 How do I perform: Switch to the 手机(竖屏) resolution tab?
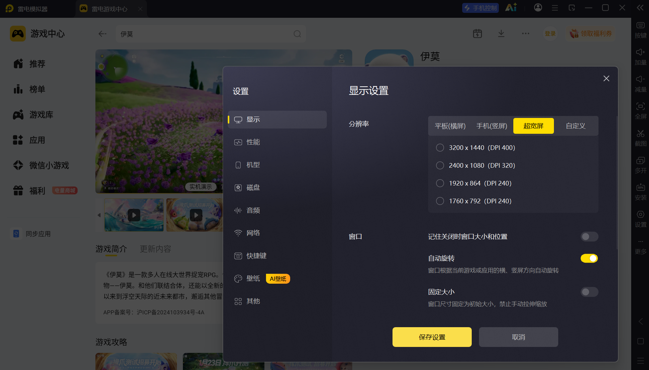(x=492, y=126)
